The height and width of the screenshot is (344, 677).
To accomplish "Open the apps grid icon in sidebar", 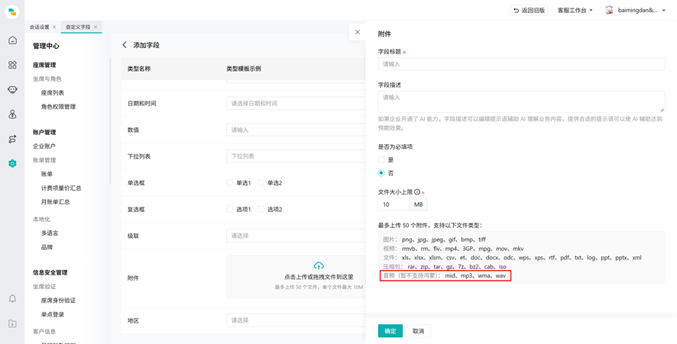I will (12, 65).
